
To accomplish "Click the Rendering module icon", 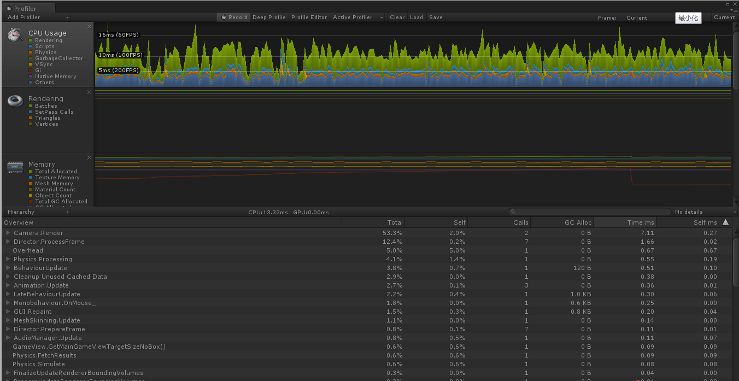I will pos(14,101).
